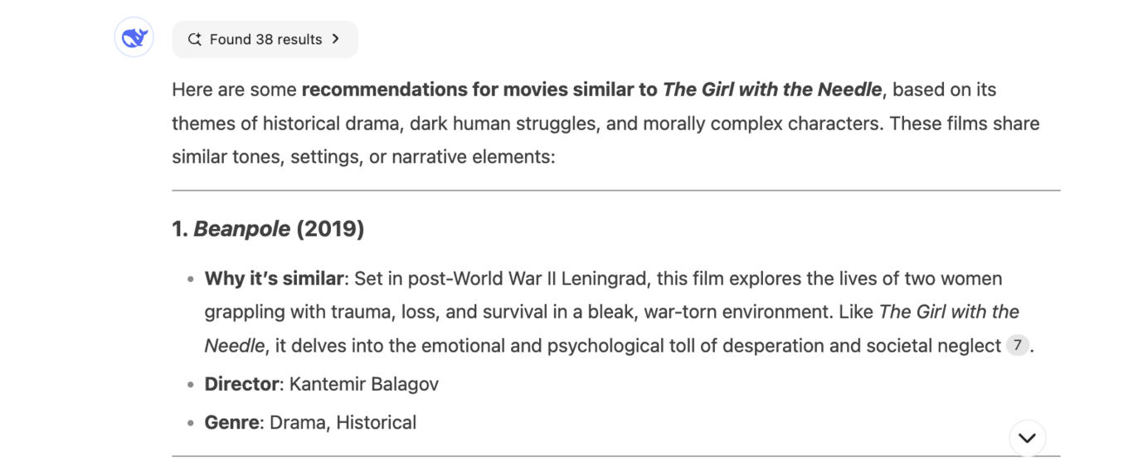Screen dimensions: 1133x471
Task: Jump to bottom with the down-arrow button
Action: (1027, 438)
